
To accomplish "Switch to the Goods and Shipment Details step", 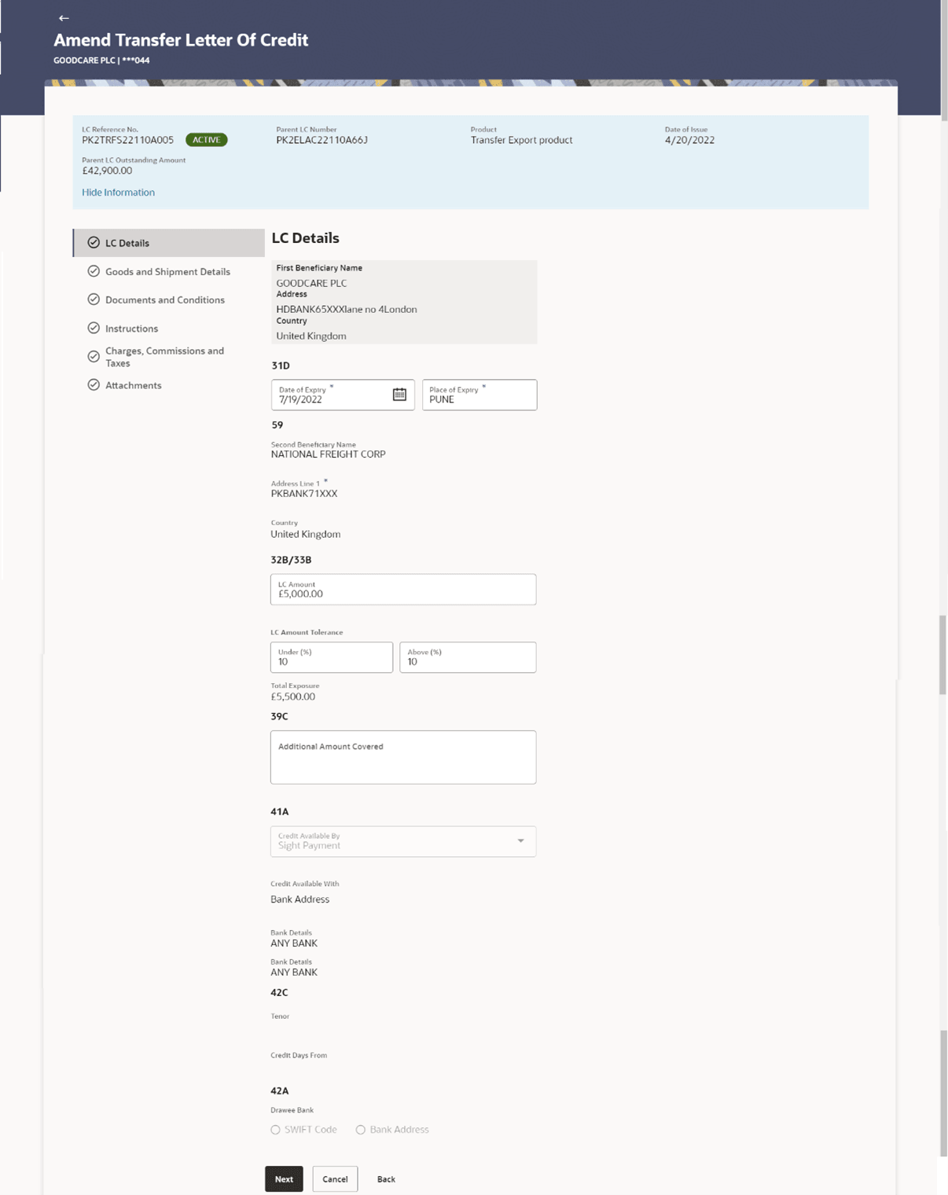I will (x=167, y=271).
